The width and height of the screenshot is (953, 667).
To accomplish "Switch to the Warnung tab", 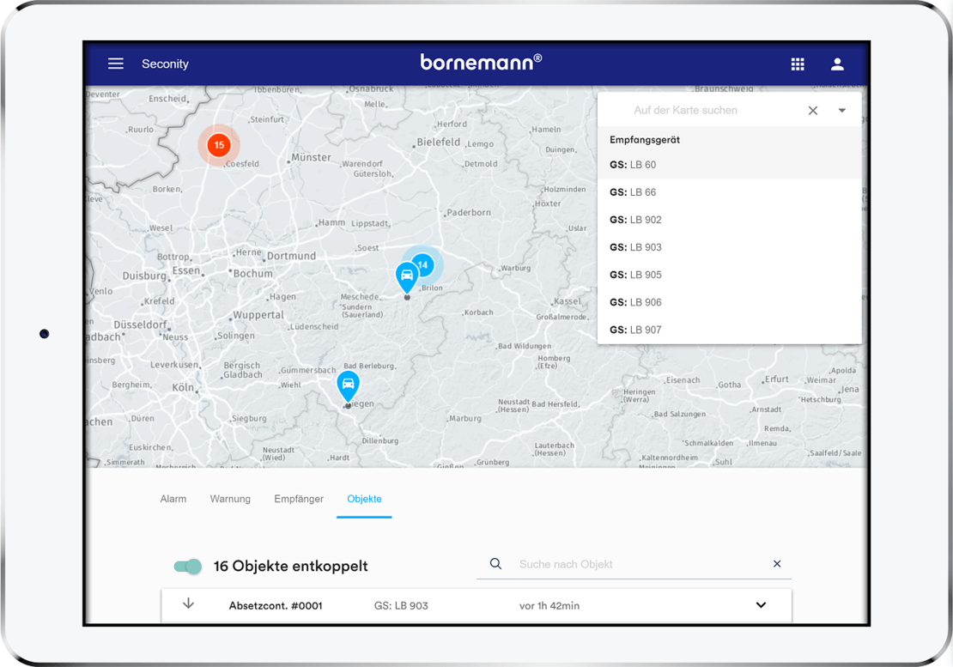I will click(230, 499).
